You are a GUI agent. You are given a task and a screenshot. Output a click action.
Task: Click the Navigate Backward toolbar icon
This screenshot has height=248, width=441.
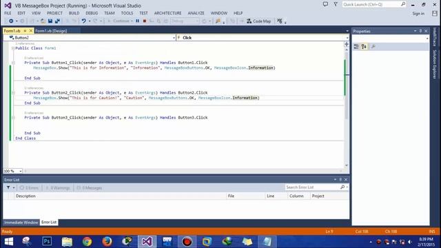[11, 21]
